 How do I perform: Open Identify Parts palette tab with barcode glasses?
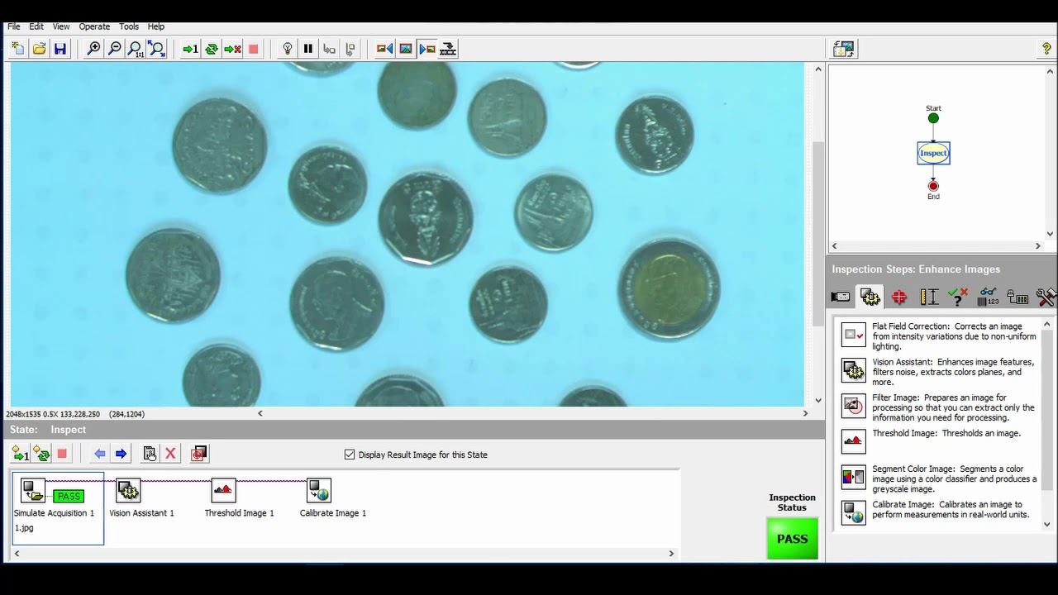[988, 297]
